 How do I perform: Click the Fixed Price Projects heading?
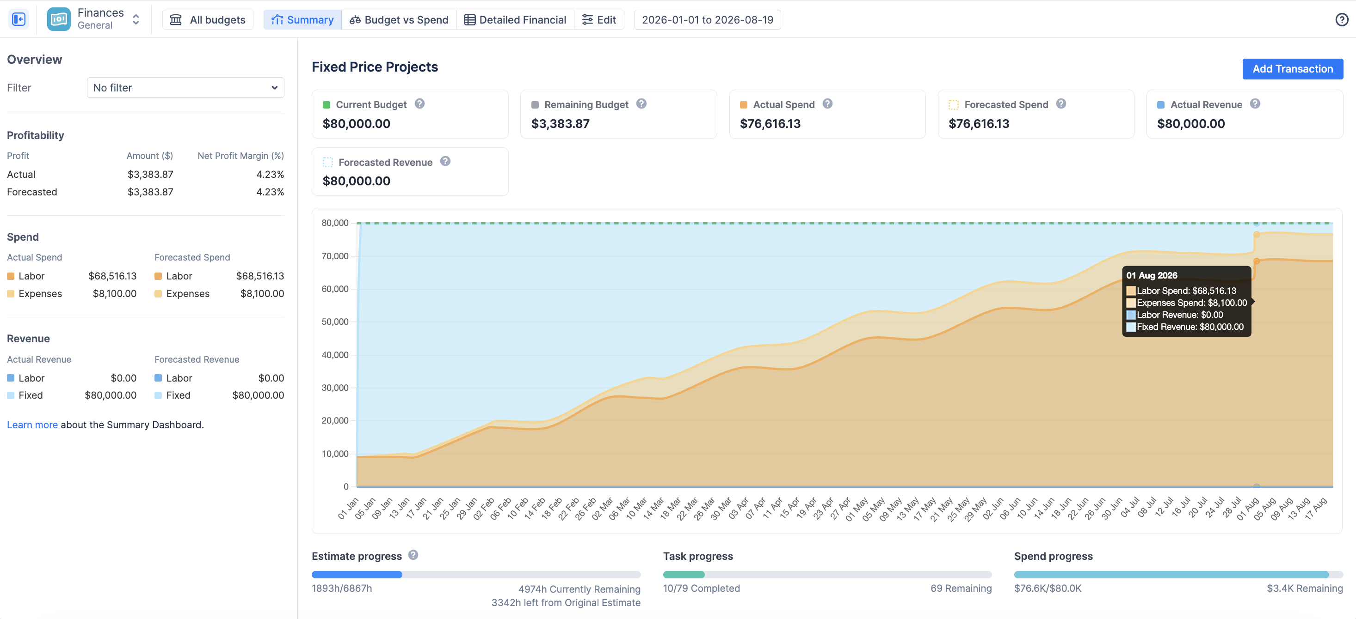pos(375,67)
